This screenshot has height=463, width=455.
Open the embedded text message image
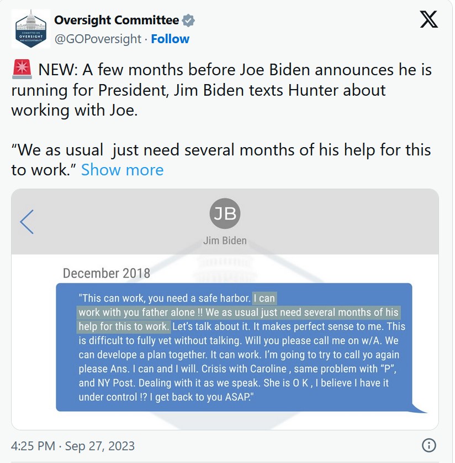pyautogui.click(x=225, y=309)
